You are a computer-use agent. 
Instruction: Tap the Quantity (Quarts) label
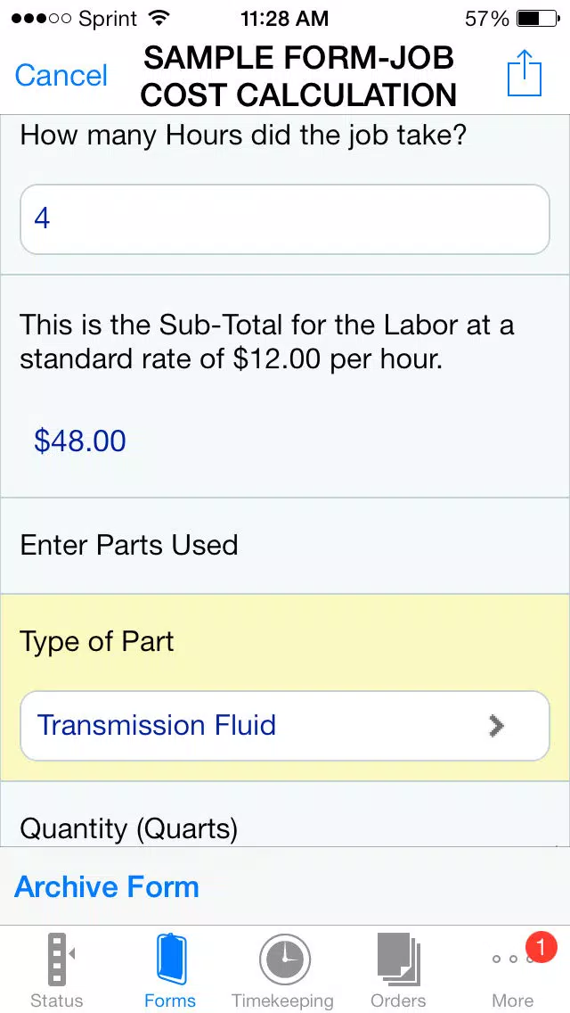[128, 828]
